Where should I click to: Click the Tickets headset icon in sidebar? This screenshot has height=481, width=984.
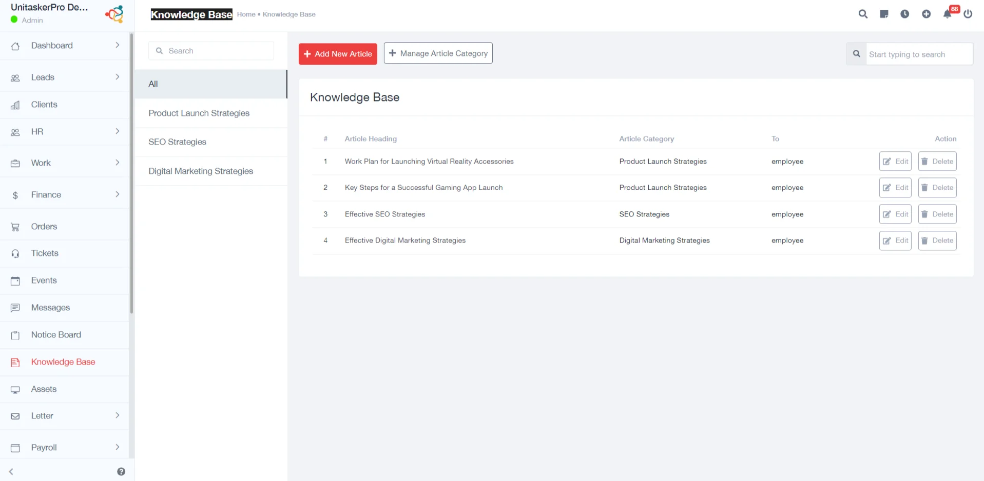pos(15,254)
